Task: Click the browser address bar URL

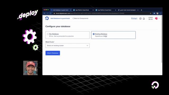Action: click(90, 13)
